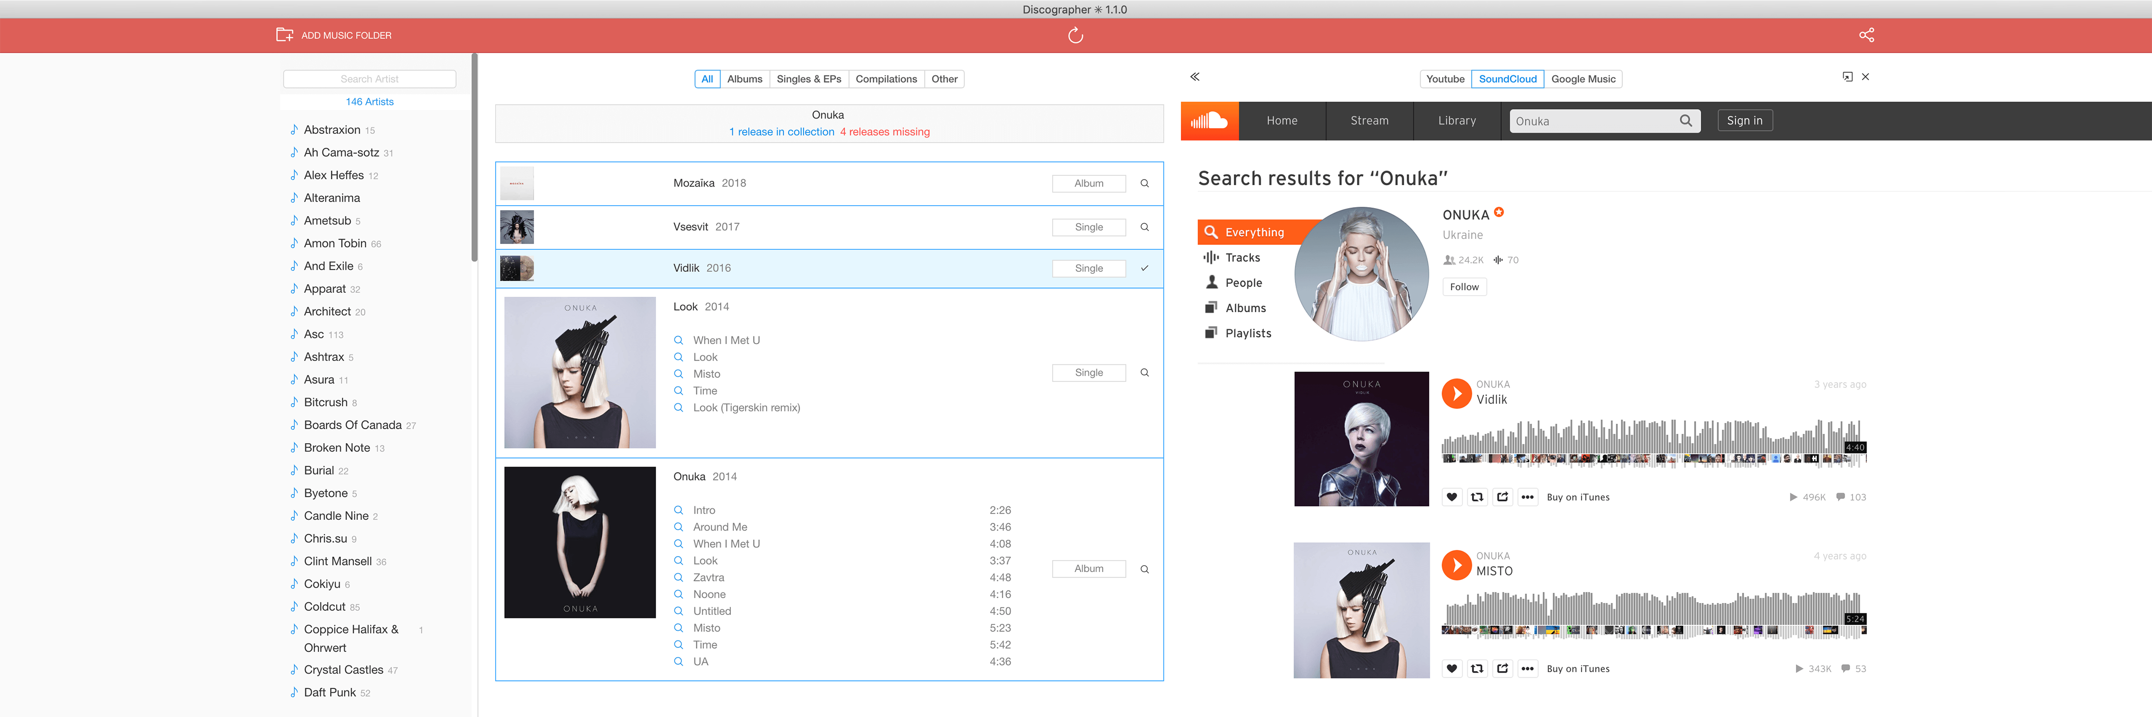The image size is (2152, 717).
Task: Search track Intro on Onuka album
Action: (x=678, y=510)
